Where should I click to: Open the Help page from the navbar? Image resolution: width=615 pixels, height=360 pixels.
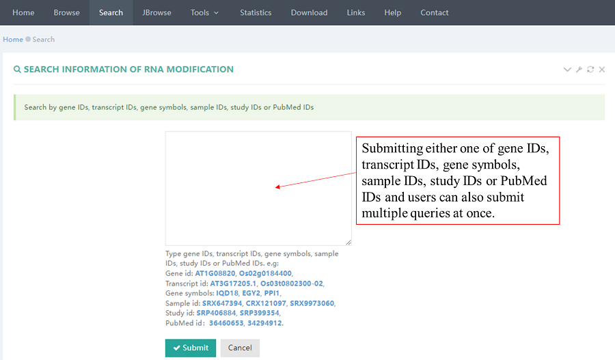(x=393, y=13)
